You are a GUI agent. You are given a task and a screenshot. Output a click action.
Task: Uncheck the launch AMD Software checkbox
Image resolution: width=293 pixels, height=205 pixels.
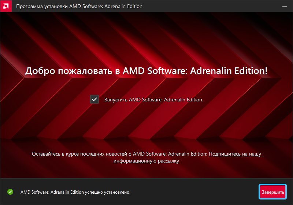[94, 99]
